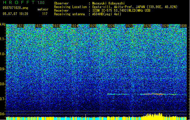Screen dimensions: 190x120
Task: Click the Ogata-vill. Akita-Pref. JAPAN location text
Action: coord(135,7)
